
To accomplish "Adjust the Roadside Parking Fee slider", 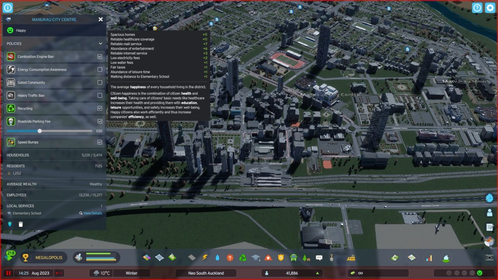I will tap(40, 131).
